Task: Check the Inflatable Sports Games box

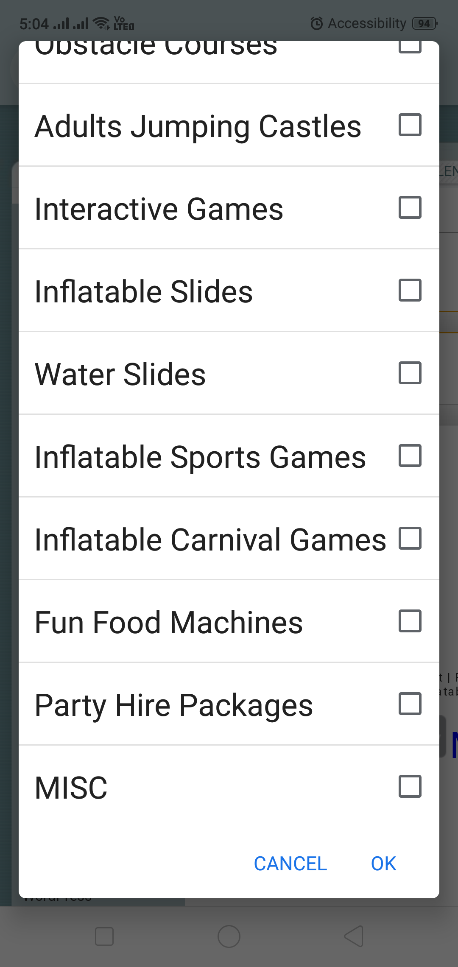Action: (410, 456)
